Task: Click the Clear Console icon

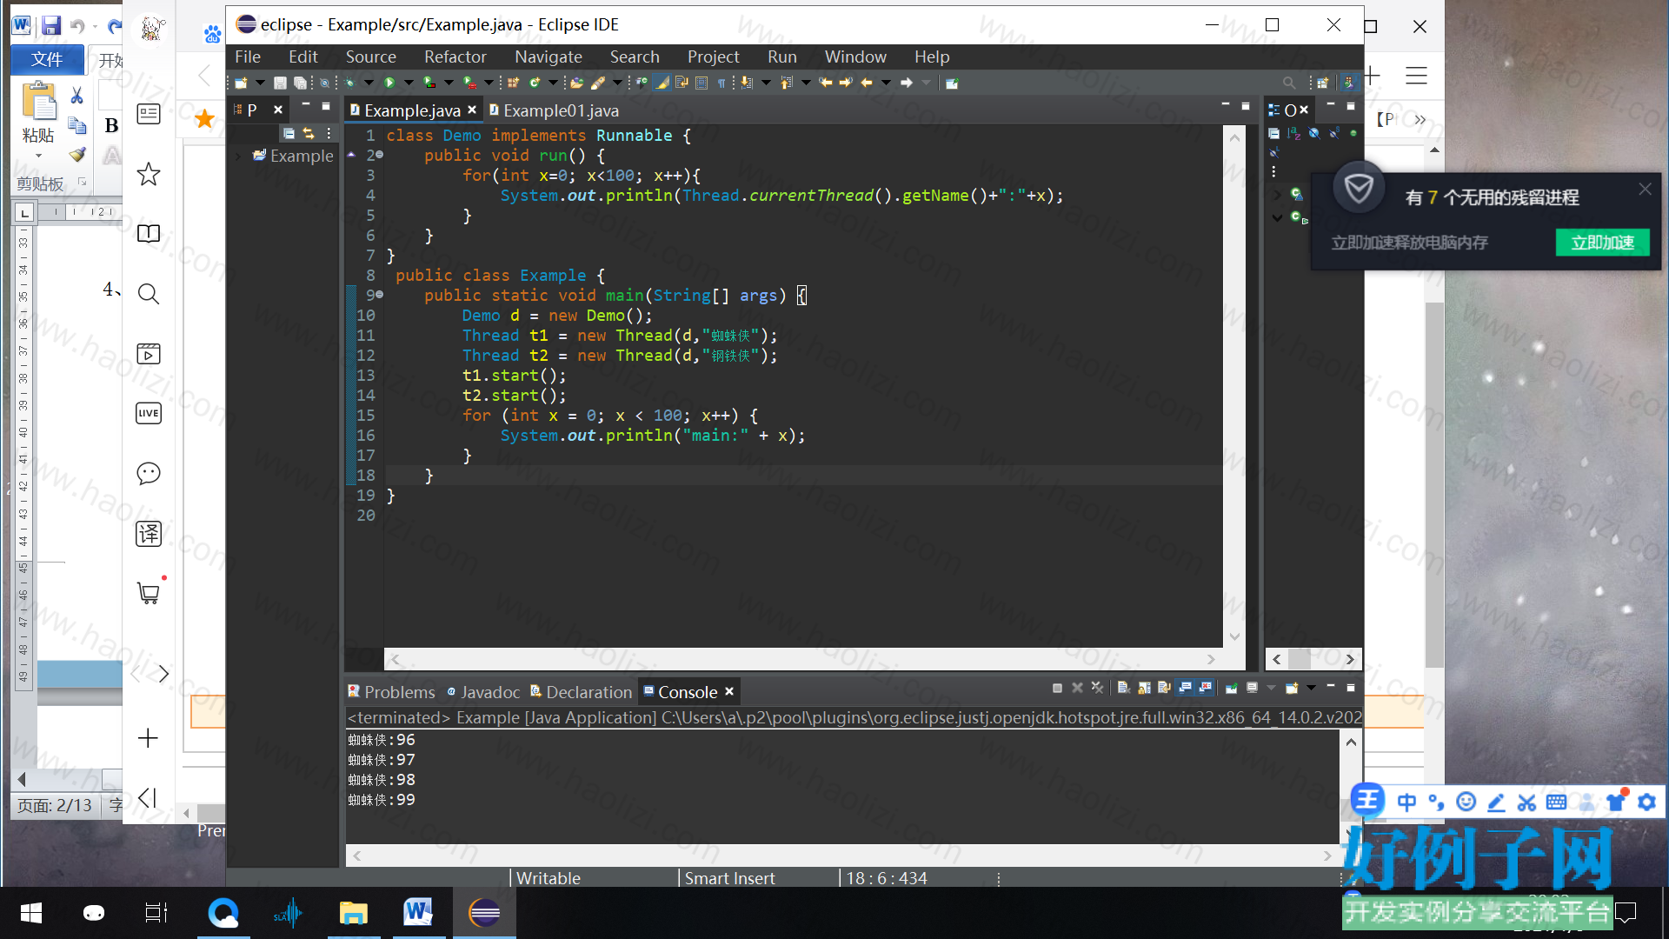Action: point(1124,688)
